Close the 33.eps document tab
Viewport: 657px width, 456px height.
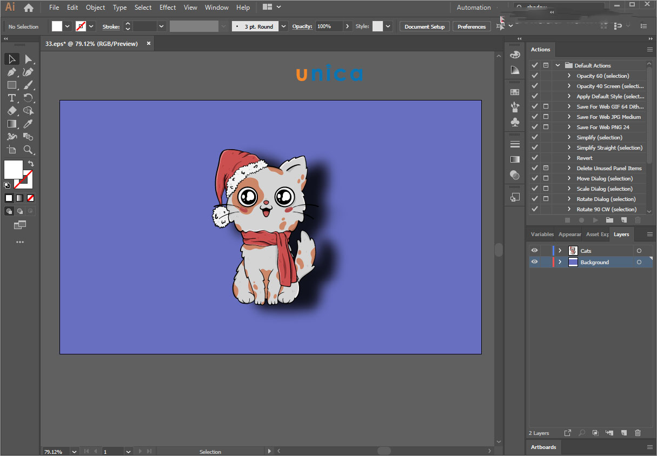(149, 43)
